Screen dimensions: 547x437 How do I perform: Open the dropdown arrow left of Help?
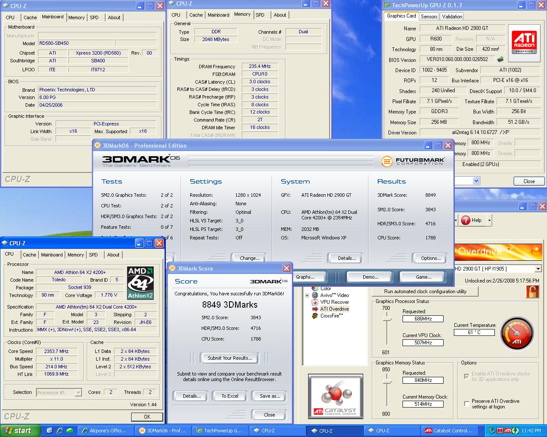[x=456, y=220]
